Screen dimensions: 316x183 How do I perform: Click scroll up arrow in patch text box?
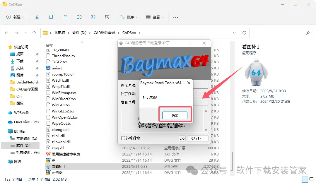coord(206,111)
